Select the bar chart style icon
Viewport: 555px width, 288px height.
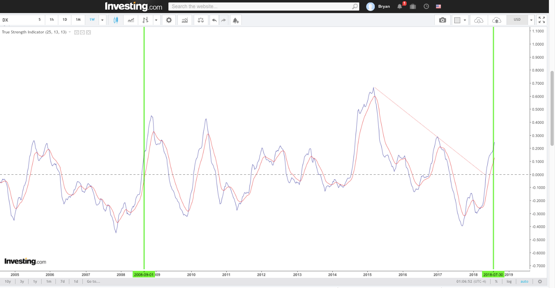click(146, 20)
